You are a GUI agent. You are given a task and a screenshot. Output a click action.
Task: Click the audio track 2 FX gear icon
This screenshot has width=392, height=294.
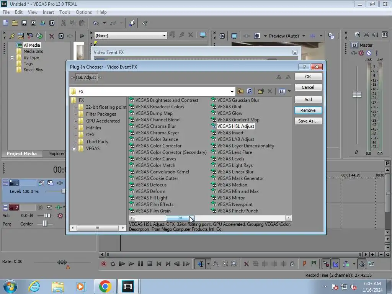click(60, 216)
